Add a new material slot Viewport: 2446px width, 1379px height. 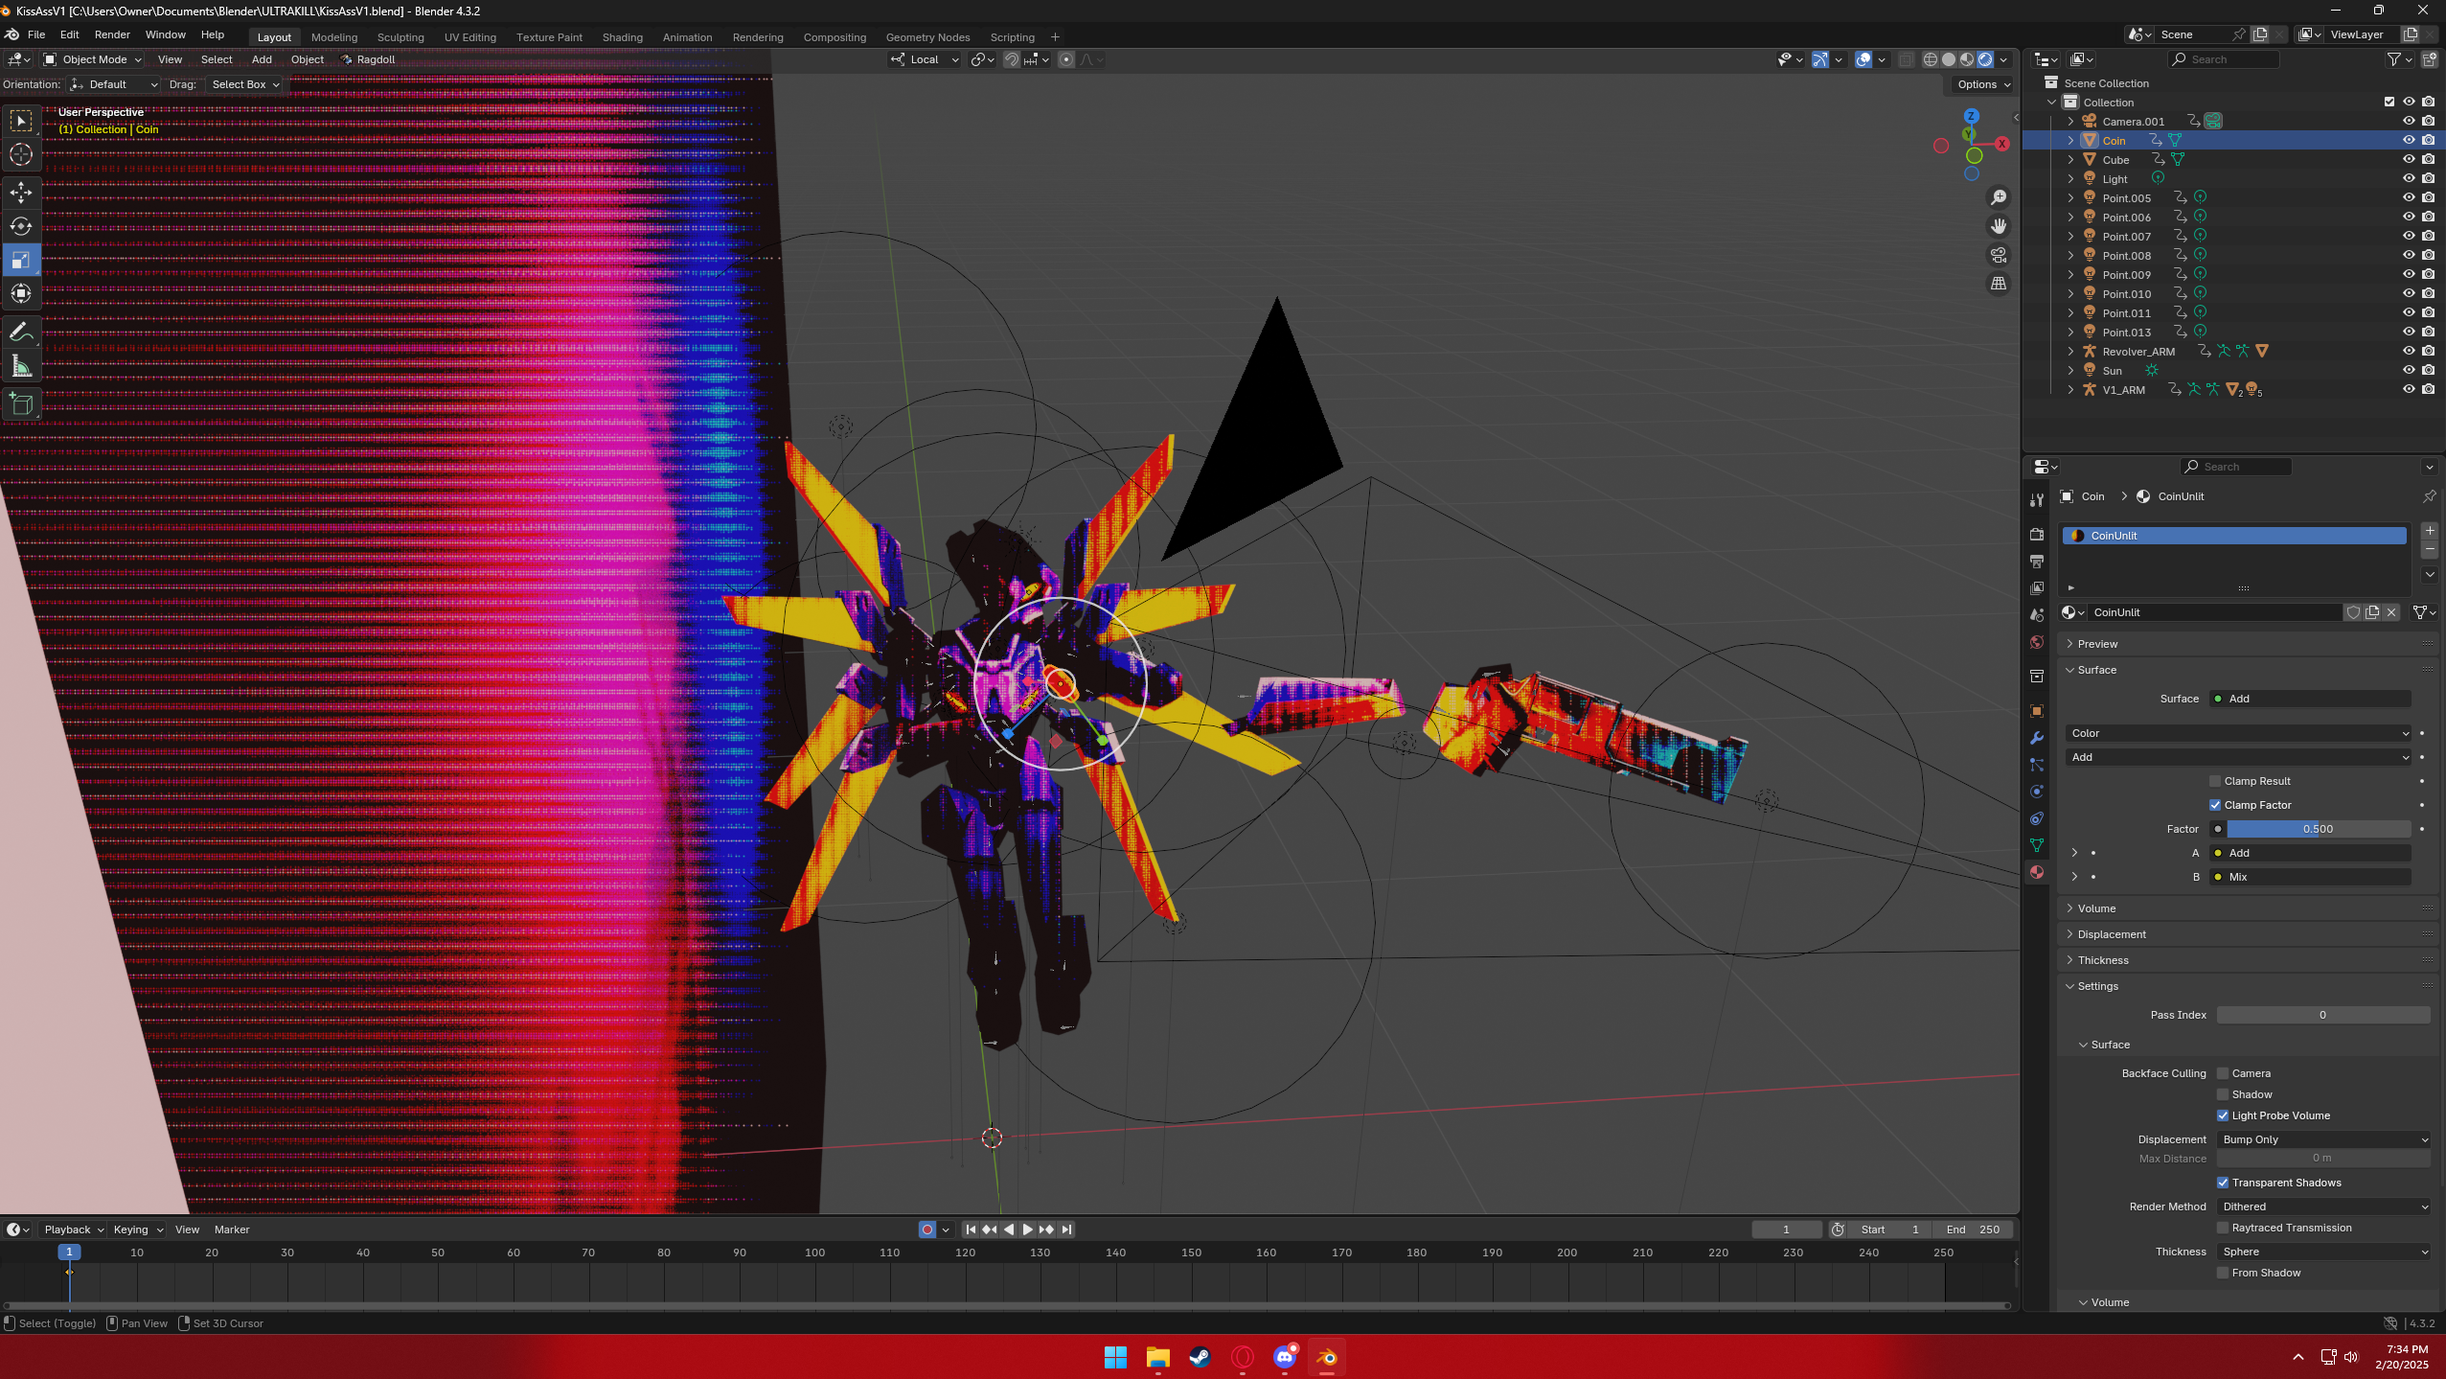click(x=2430, y=531)
